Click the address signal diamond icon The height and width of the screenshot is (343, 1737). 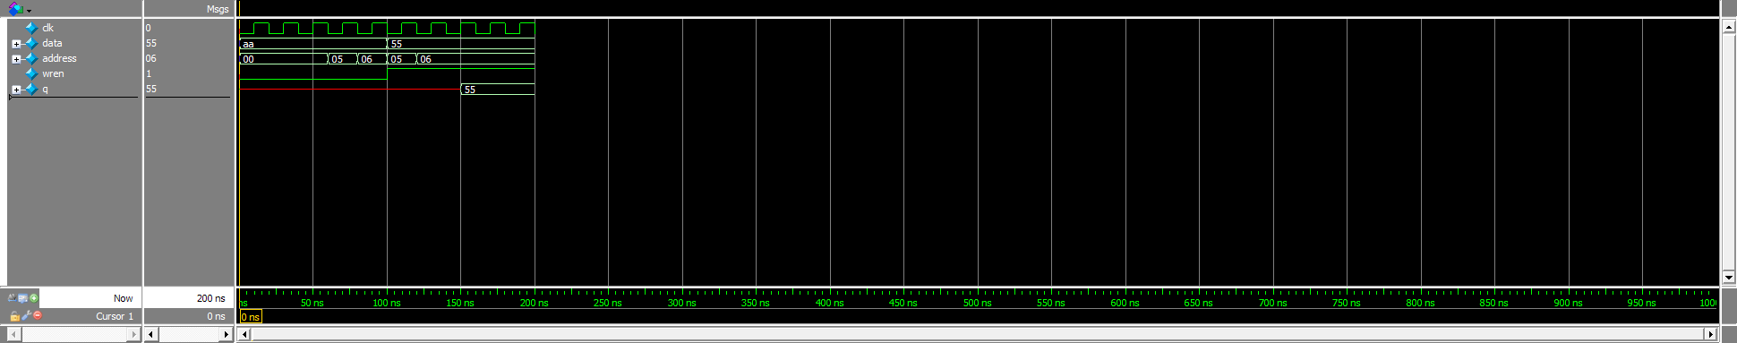32,58
